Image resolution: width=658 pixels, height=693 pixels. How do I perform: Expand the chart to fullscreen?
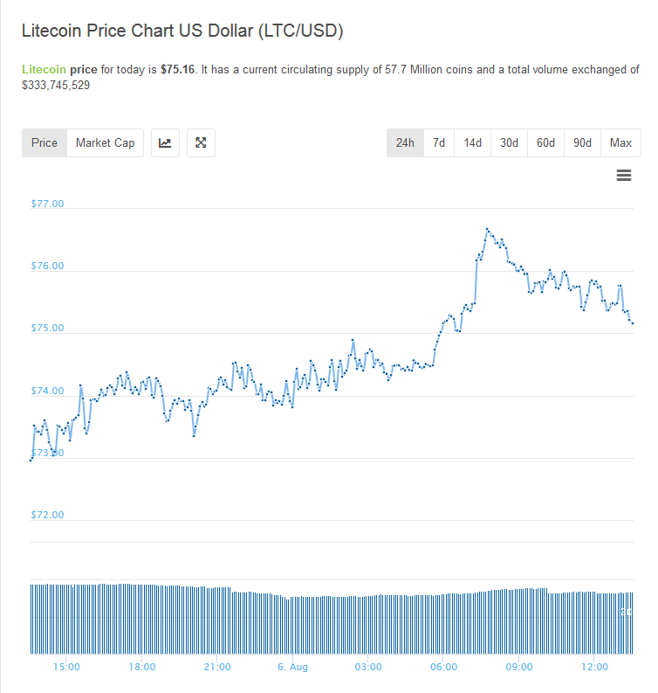coord(201,142)
